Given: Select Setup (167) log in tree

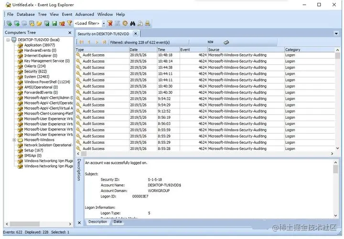Looking at the screenshot, I should click(x=33, y=150).
